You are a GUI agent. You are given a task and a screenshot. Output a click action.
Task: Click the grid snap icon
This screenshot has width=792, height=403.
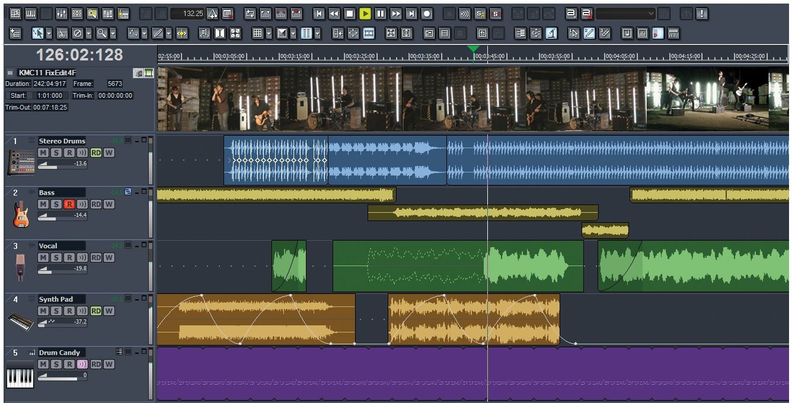[x=257, y=33]
